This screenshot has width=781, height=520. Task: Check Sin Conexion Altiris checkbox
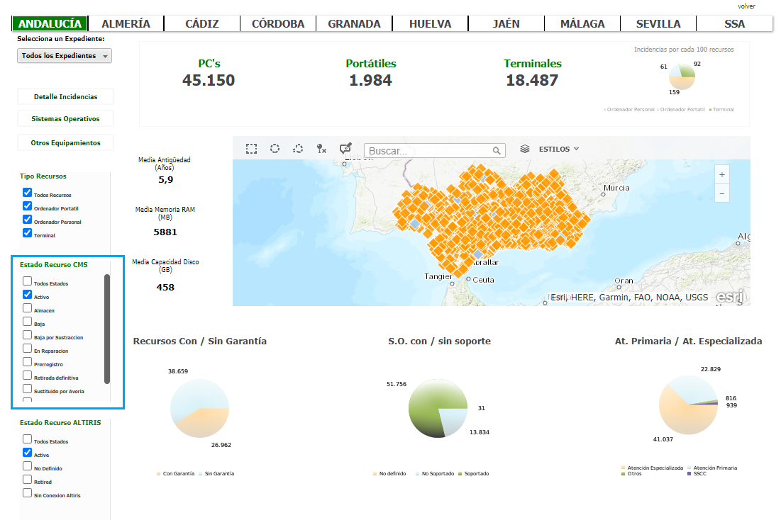tap(28, 492)
